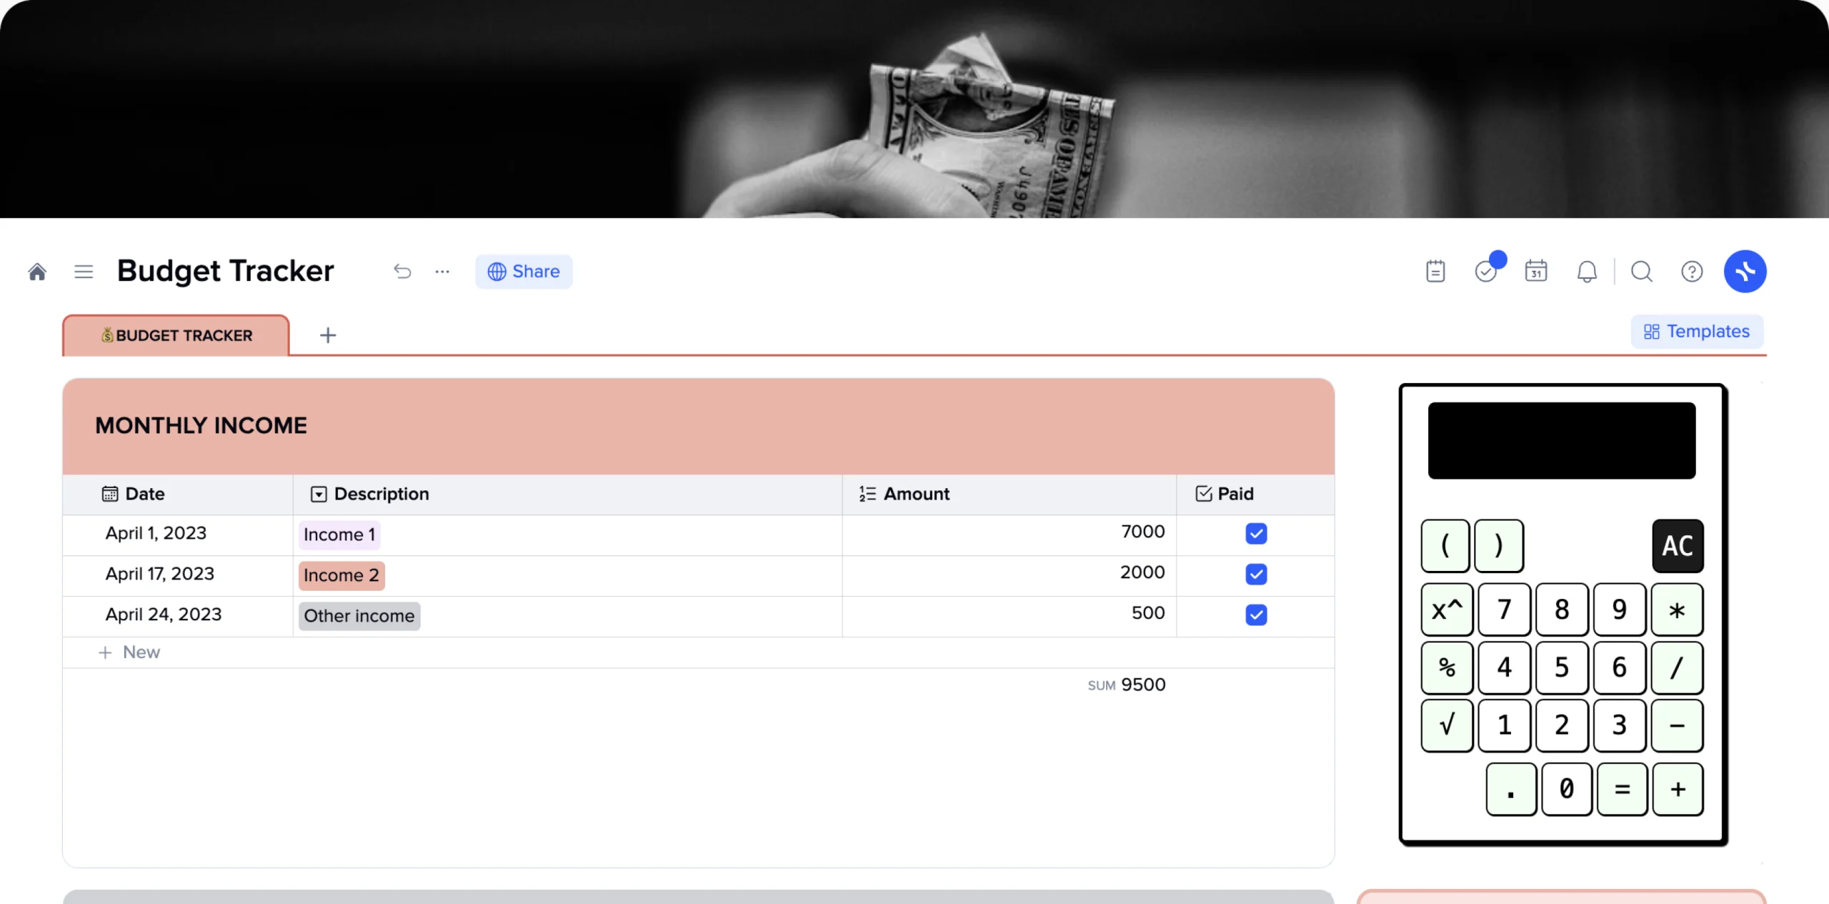1829x904 pixels.
Task: Click the user profile avatar icon
Action: [1746, 271]
